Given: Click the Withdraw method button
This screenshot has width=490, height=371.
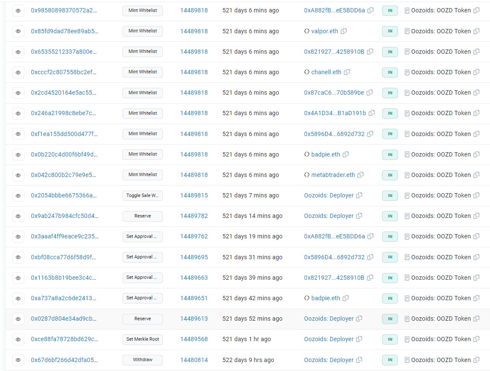Looking at the screenshot, I should [142, 360].
